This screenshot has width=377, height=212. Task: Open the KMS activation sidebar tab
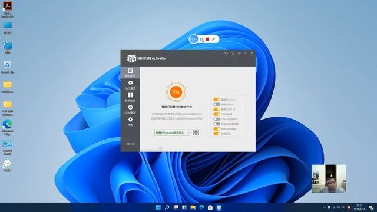tap(130, 85)
